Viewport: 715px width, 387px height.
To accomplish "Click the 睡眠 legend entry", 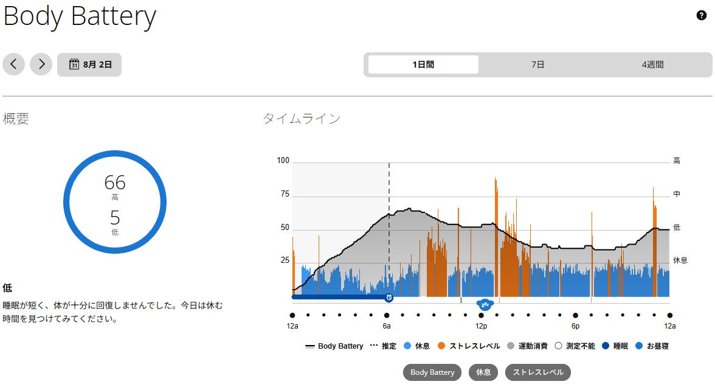I will point(615,346).
